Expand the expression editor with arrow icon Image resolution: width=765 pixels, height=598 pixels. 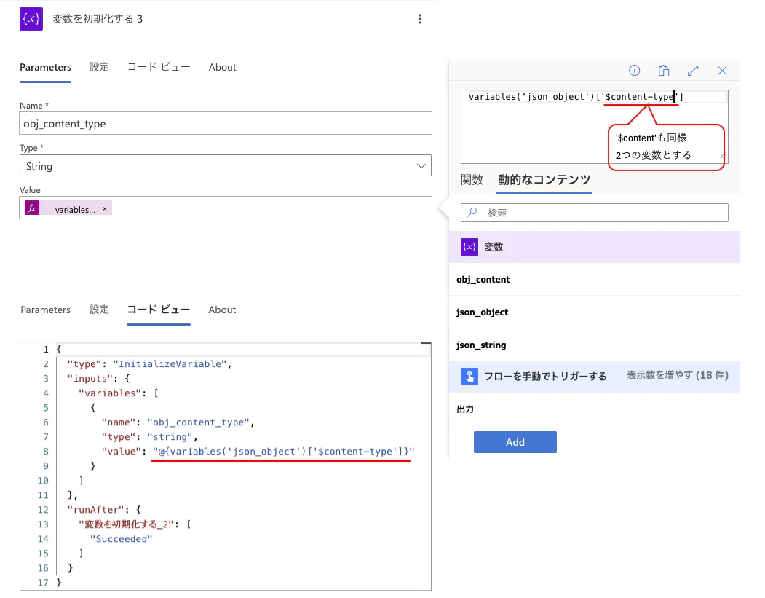point(693,71)
